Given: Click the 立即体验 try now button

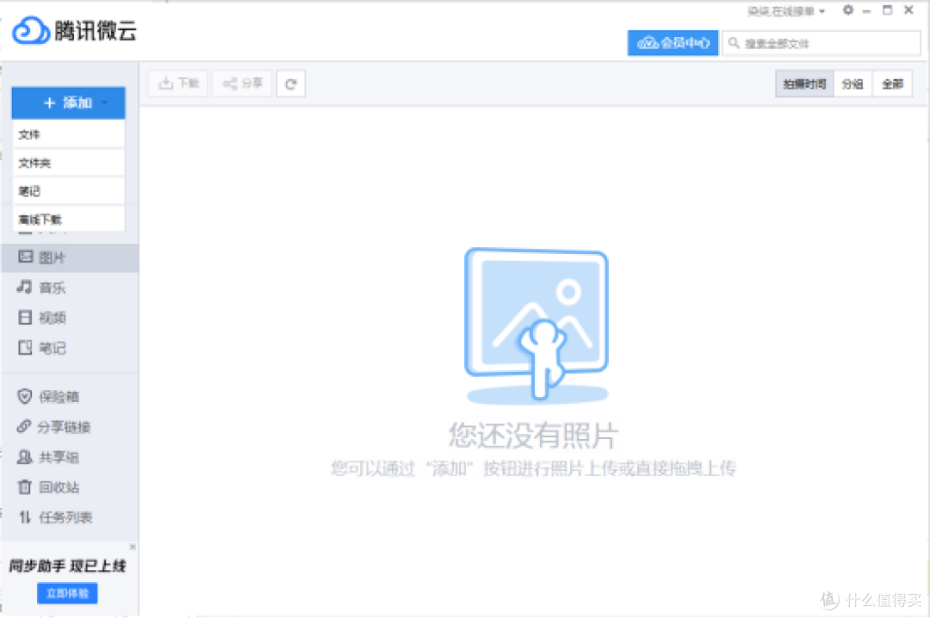Looking at the screenshot, I should click(67, 593).
